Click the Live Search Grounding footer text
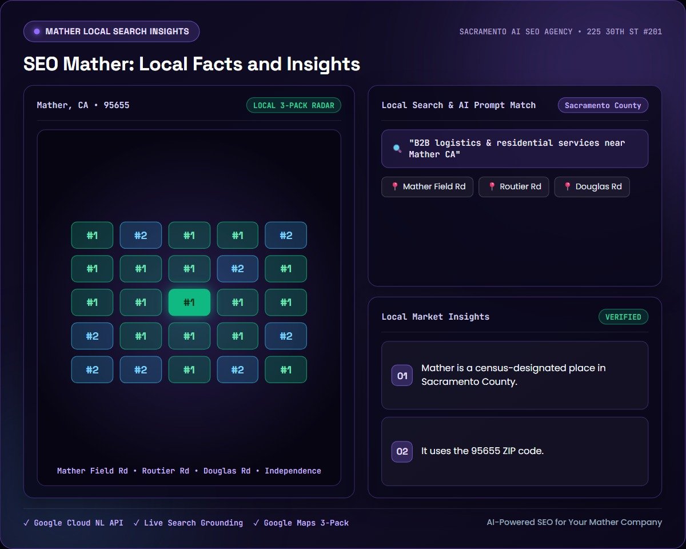The height and width of the screenshot is (549, 686). (193, 523)
